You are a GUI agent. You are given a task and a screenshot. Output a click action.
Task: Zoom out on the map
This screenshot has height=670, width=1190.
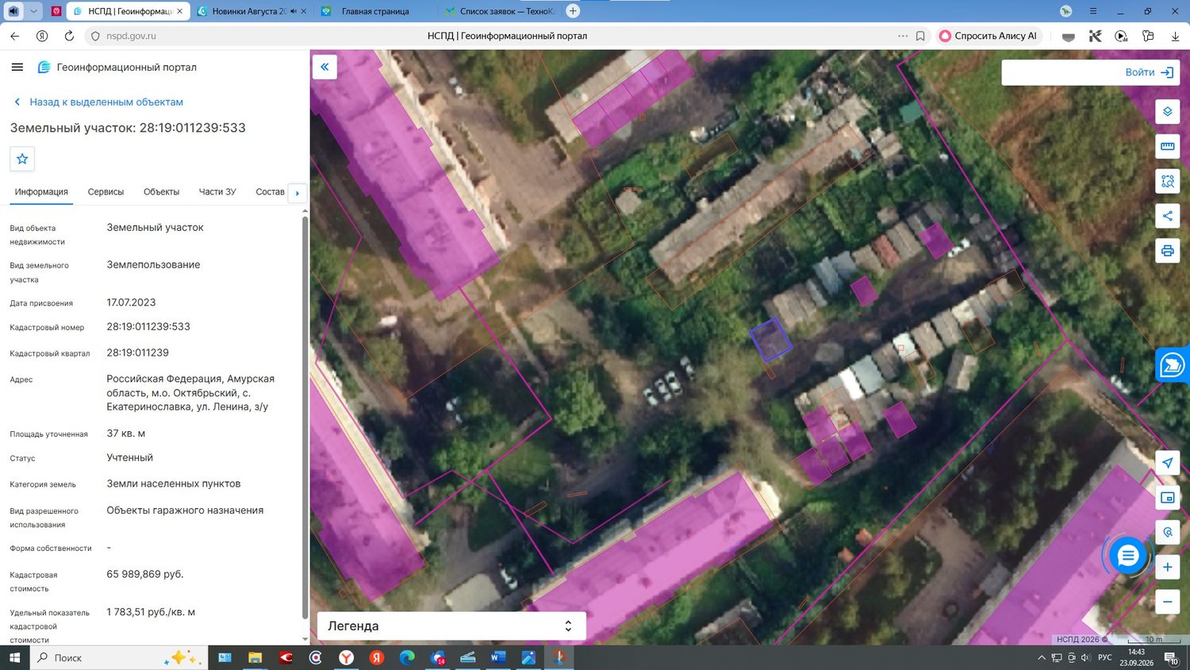pyautogui.click(x=1168, y=602)
